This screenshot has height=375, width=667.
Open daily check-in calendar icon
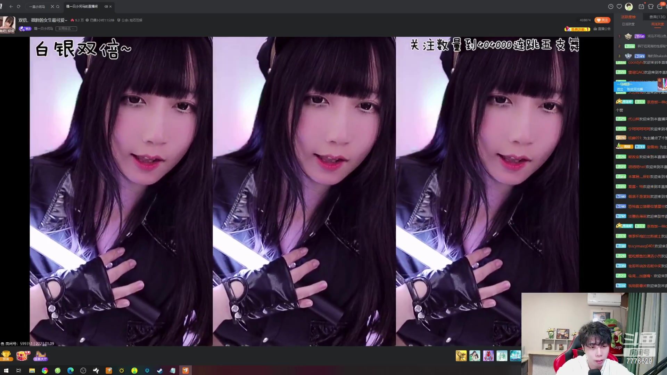coord(641,7)
